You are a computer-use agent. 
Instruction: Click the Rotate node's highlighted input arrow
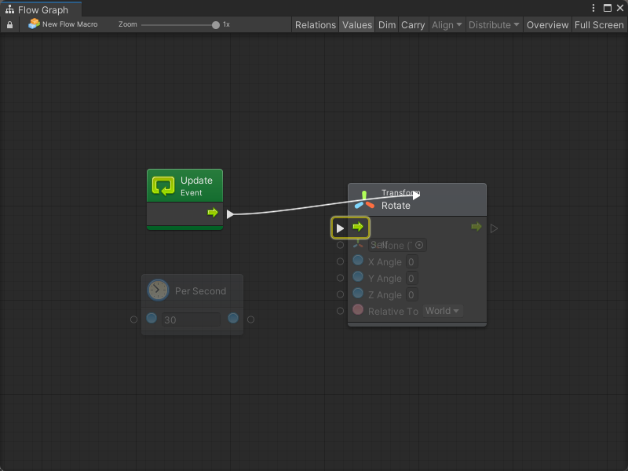358,228
